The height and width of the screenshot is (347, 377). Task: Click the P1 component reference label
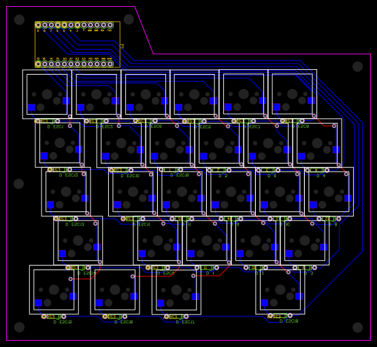122,46
